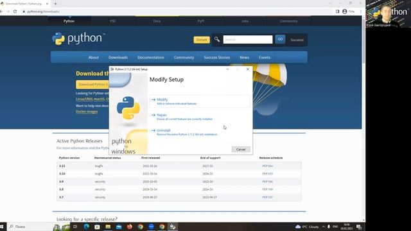Select the Python top-level site tab

pyautogui.click(x=69, y=21)
